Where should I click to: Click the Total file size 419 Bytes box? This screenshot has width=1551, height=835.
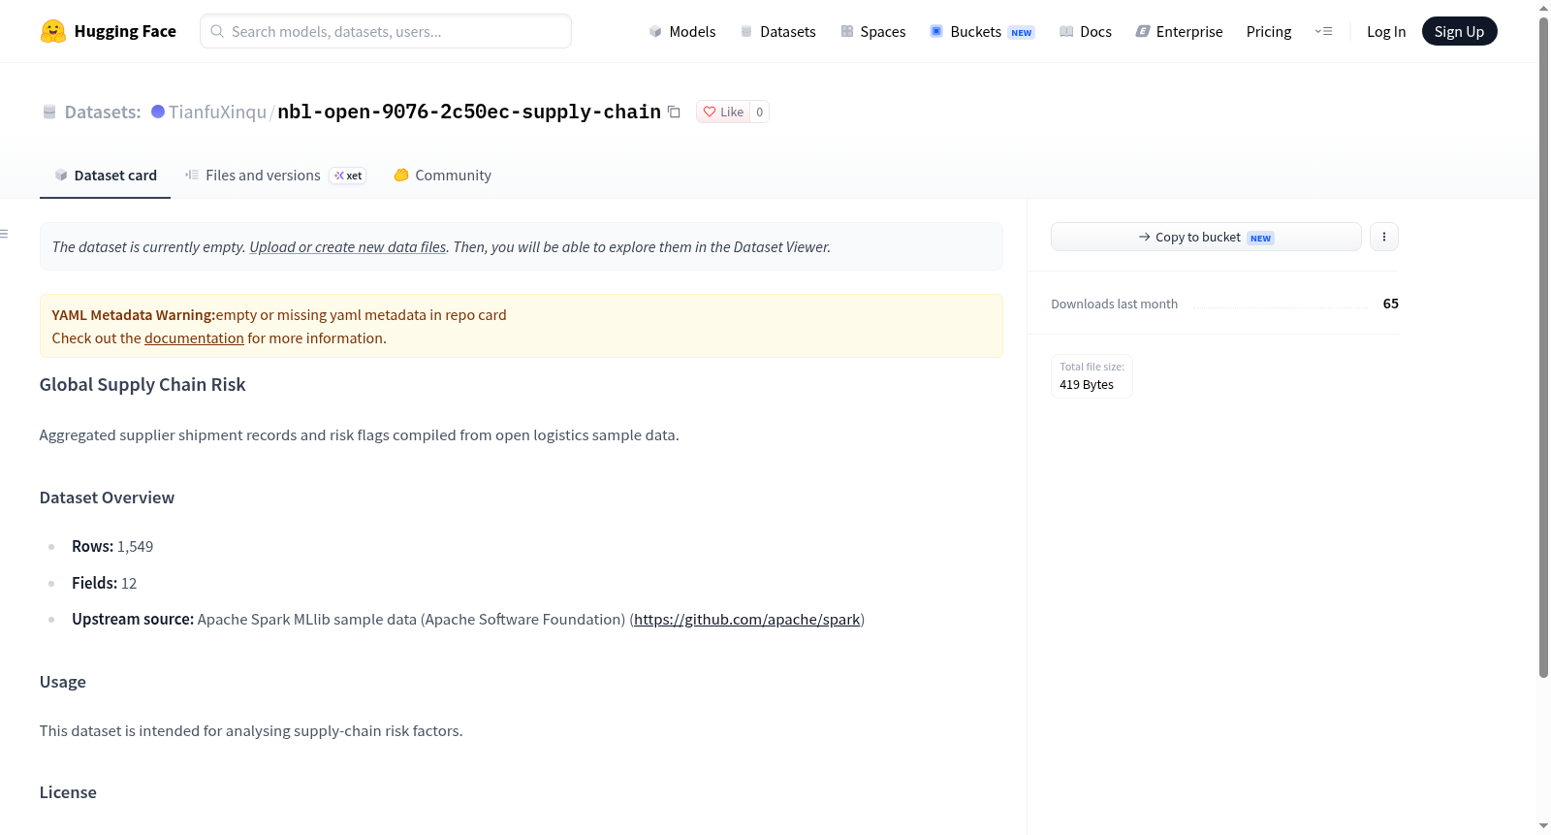pos(1092,376)
